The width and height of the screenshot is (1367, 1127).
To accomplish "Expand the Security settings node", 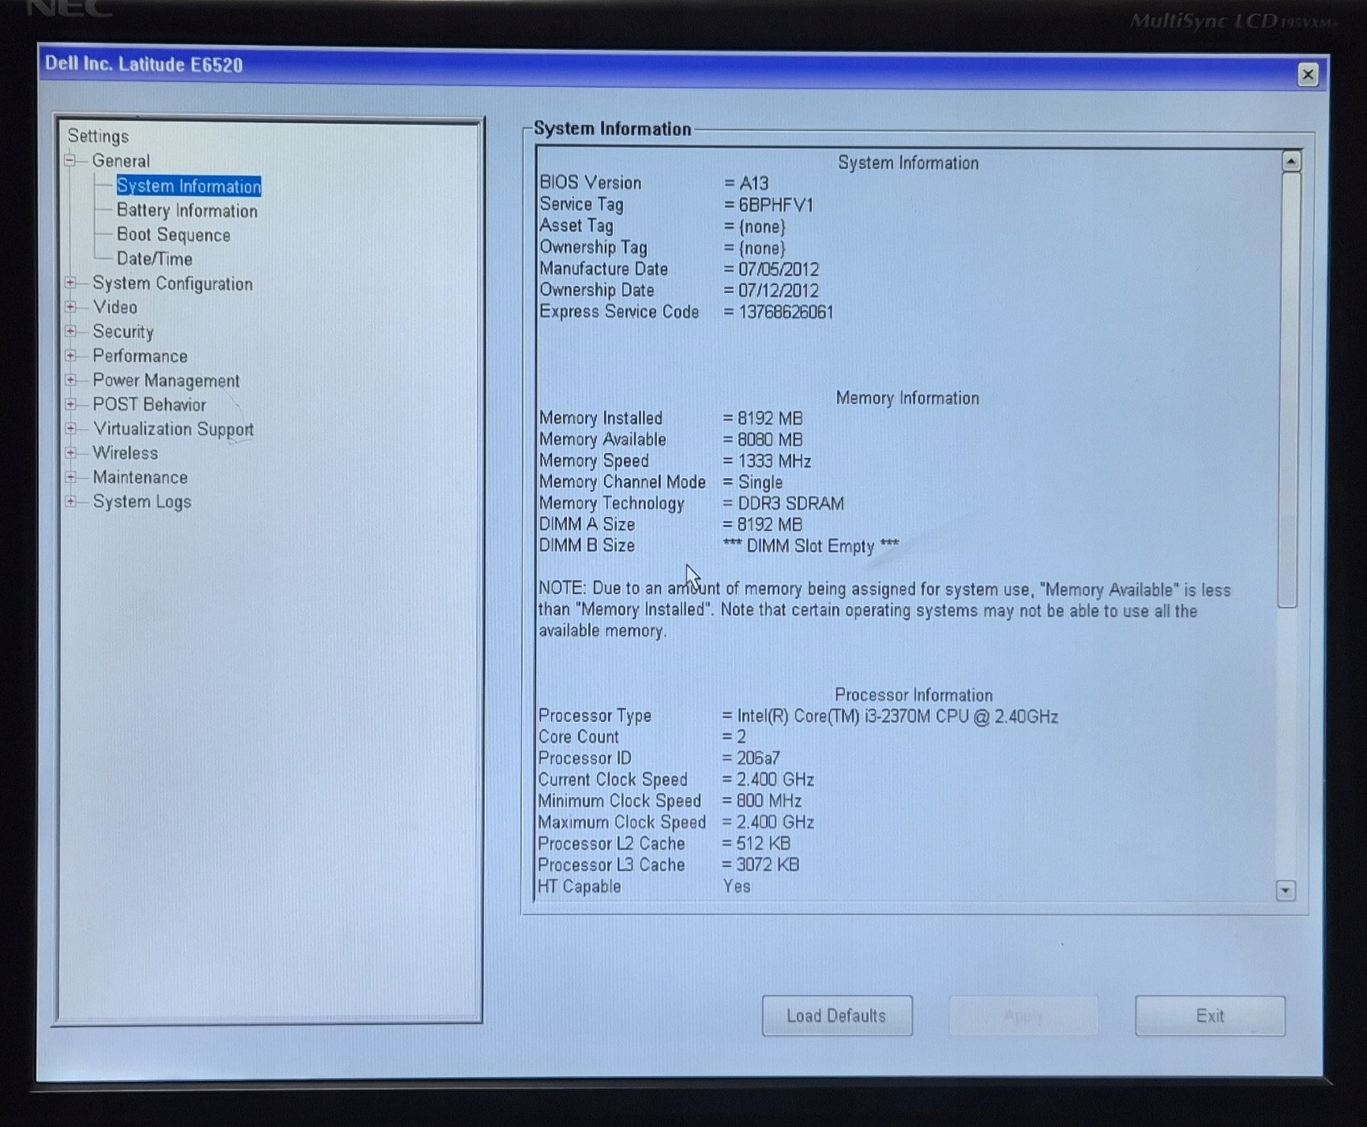I will point(71,331).
